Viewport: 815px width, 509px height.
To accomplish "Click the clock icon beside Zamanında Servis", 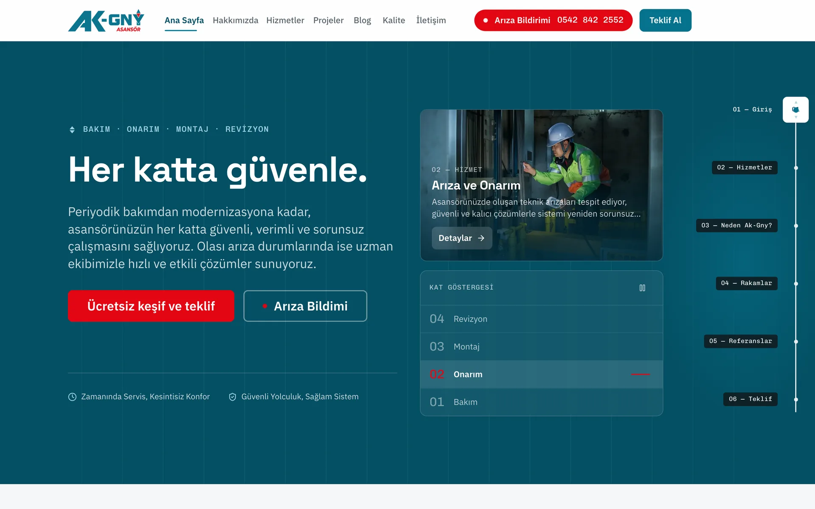I will click(73, 397).
